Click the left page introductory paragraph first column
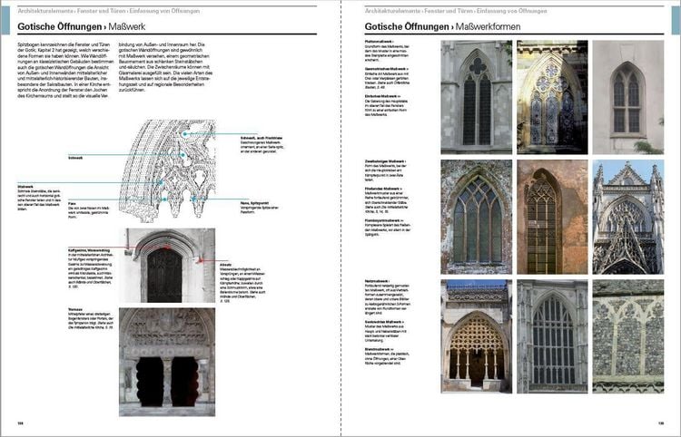 [65, 70]
